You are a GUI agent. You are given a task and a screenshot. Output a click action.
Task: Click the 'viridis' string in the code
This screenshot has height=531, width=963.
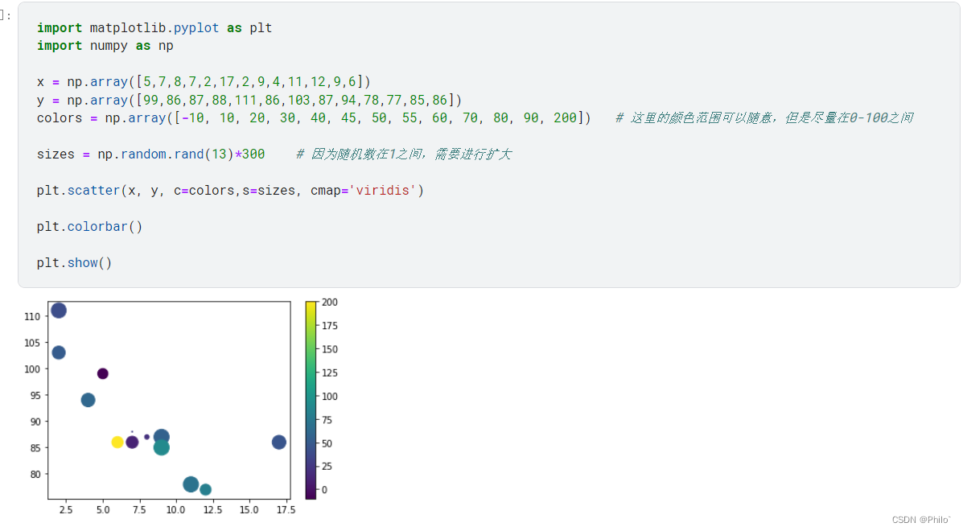383,191
